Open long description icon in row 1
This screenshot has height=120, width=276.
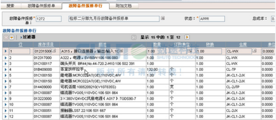tap(121, 51)
